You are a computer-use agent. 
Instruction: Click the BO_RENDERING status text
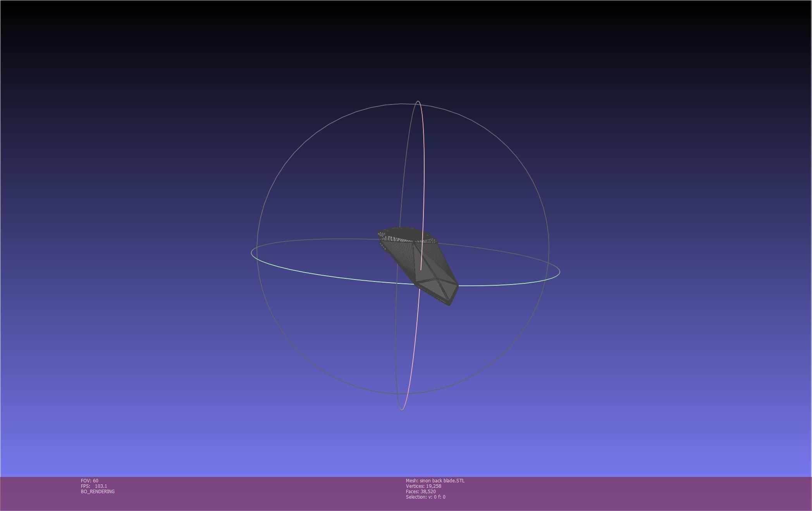98,492
